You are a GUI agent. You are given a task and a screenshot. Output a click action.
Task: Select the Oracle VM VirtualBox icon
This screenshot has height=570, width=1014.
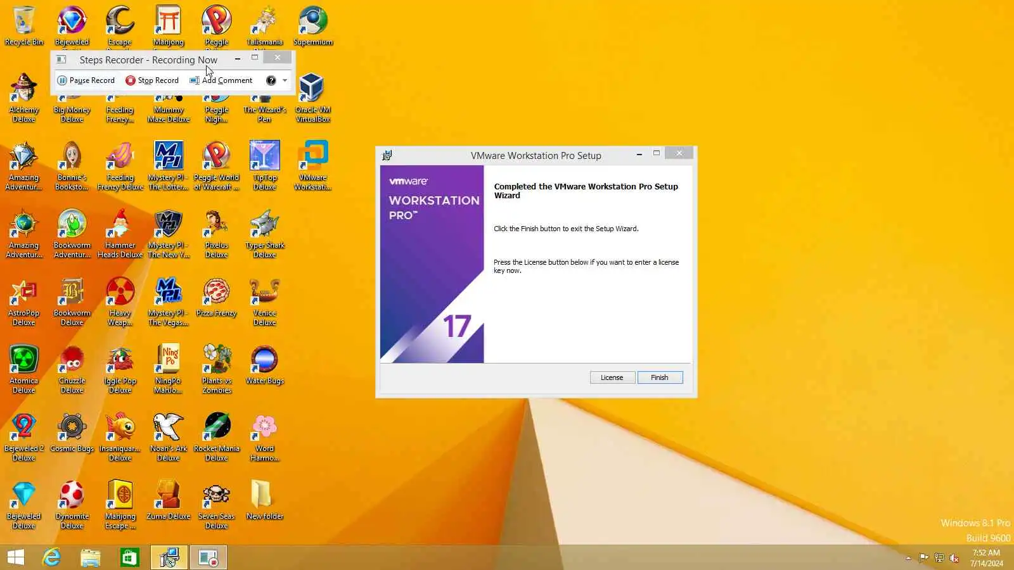313,98
